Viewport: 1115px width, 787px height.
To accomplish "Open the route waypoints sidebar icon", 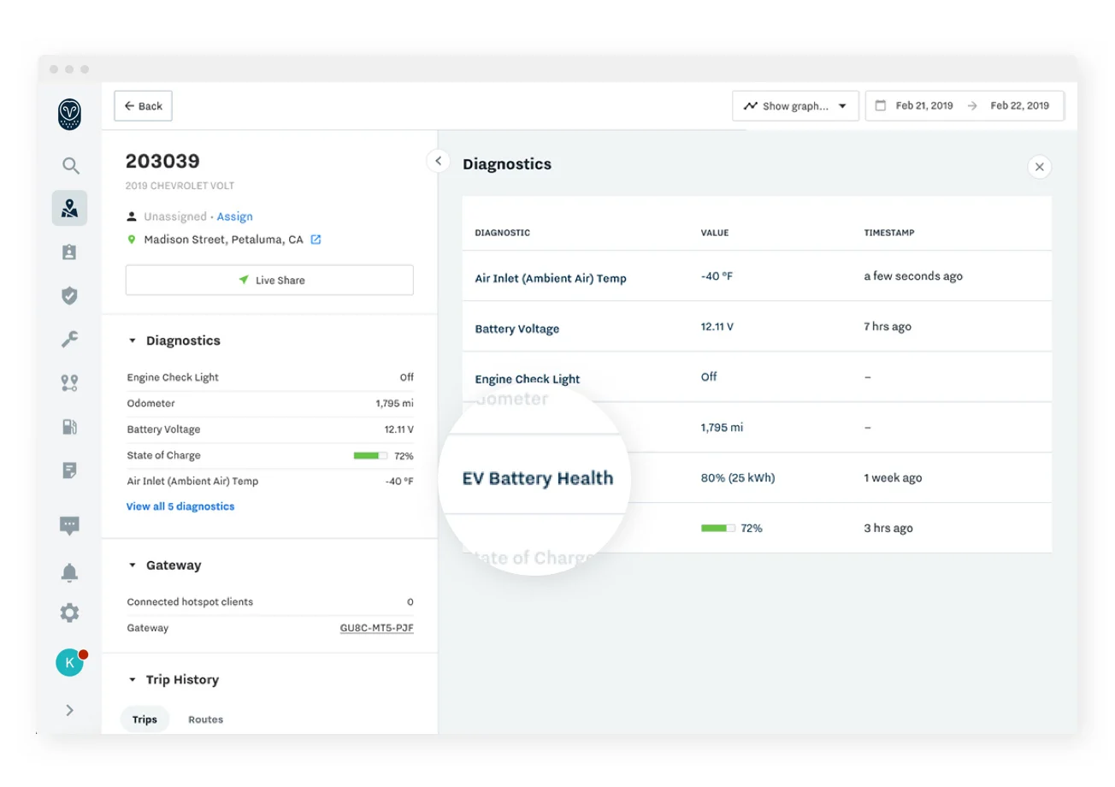I will (69, 383).
